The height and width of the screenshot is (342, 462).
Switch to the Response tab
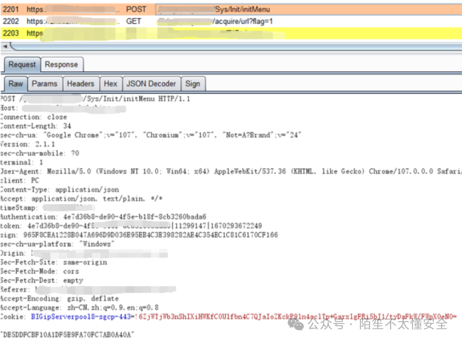[62, 65]
